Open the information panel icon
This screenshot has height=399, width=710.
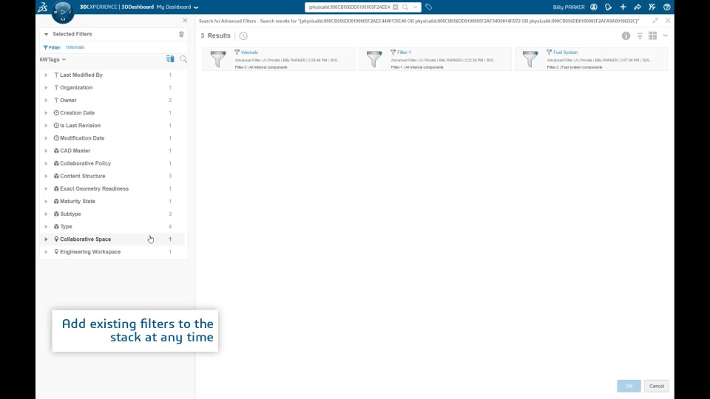point(626,35)
